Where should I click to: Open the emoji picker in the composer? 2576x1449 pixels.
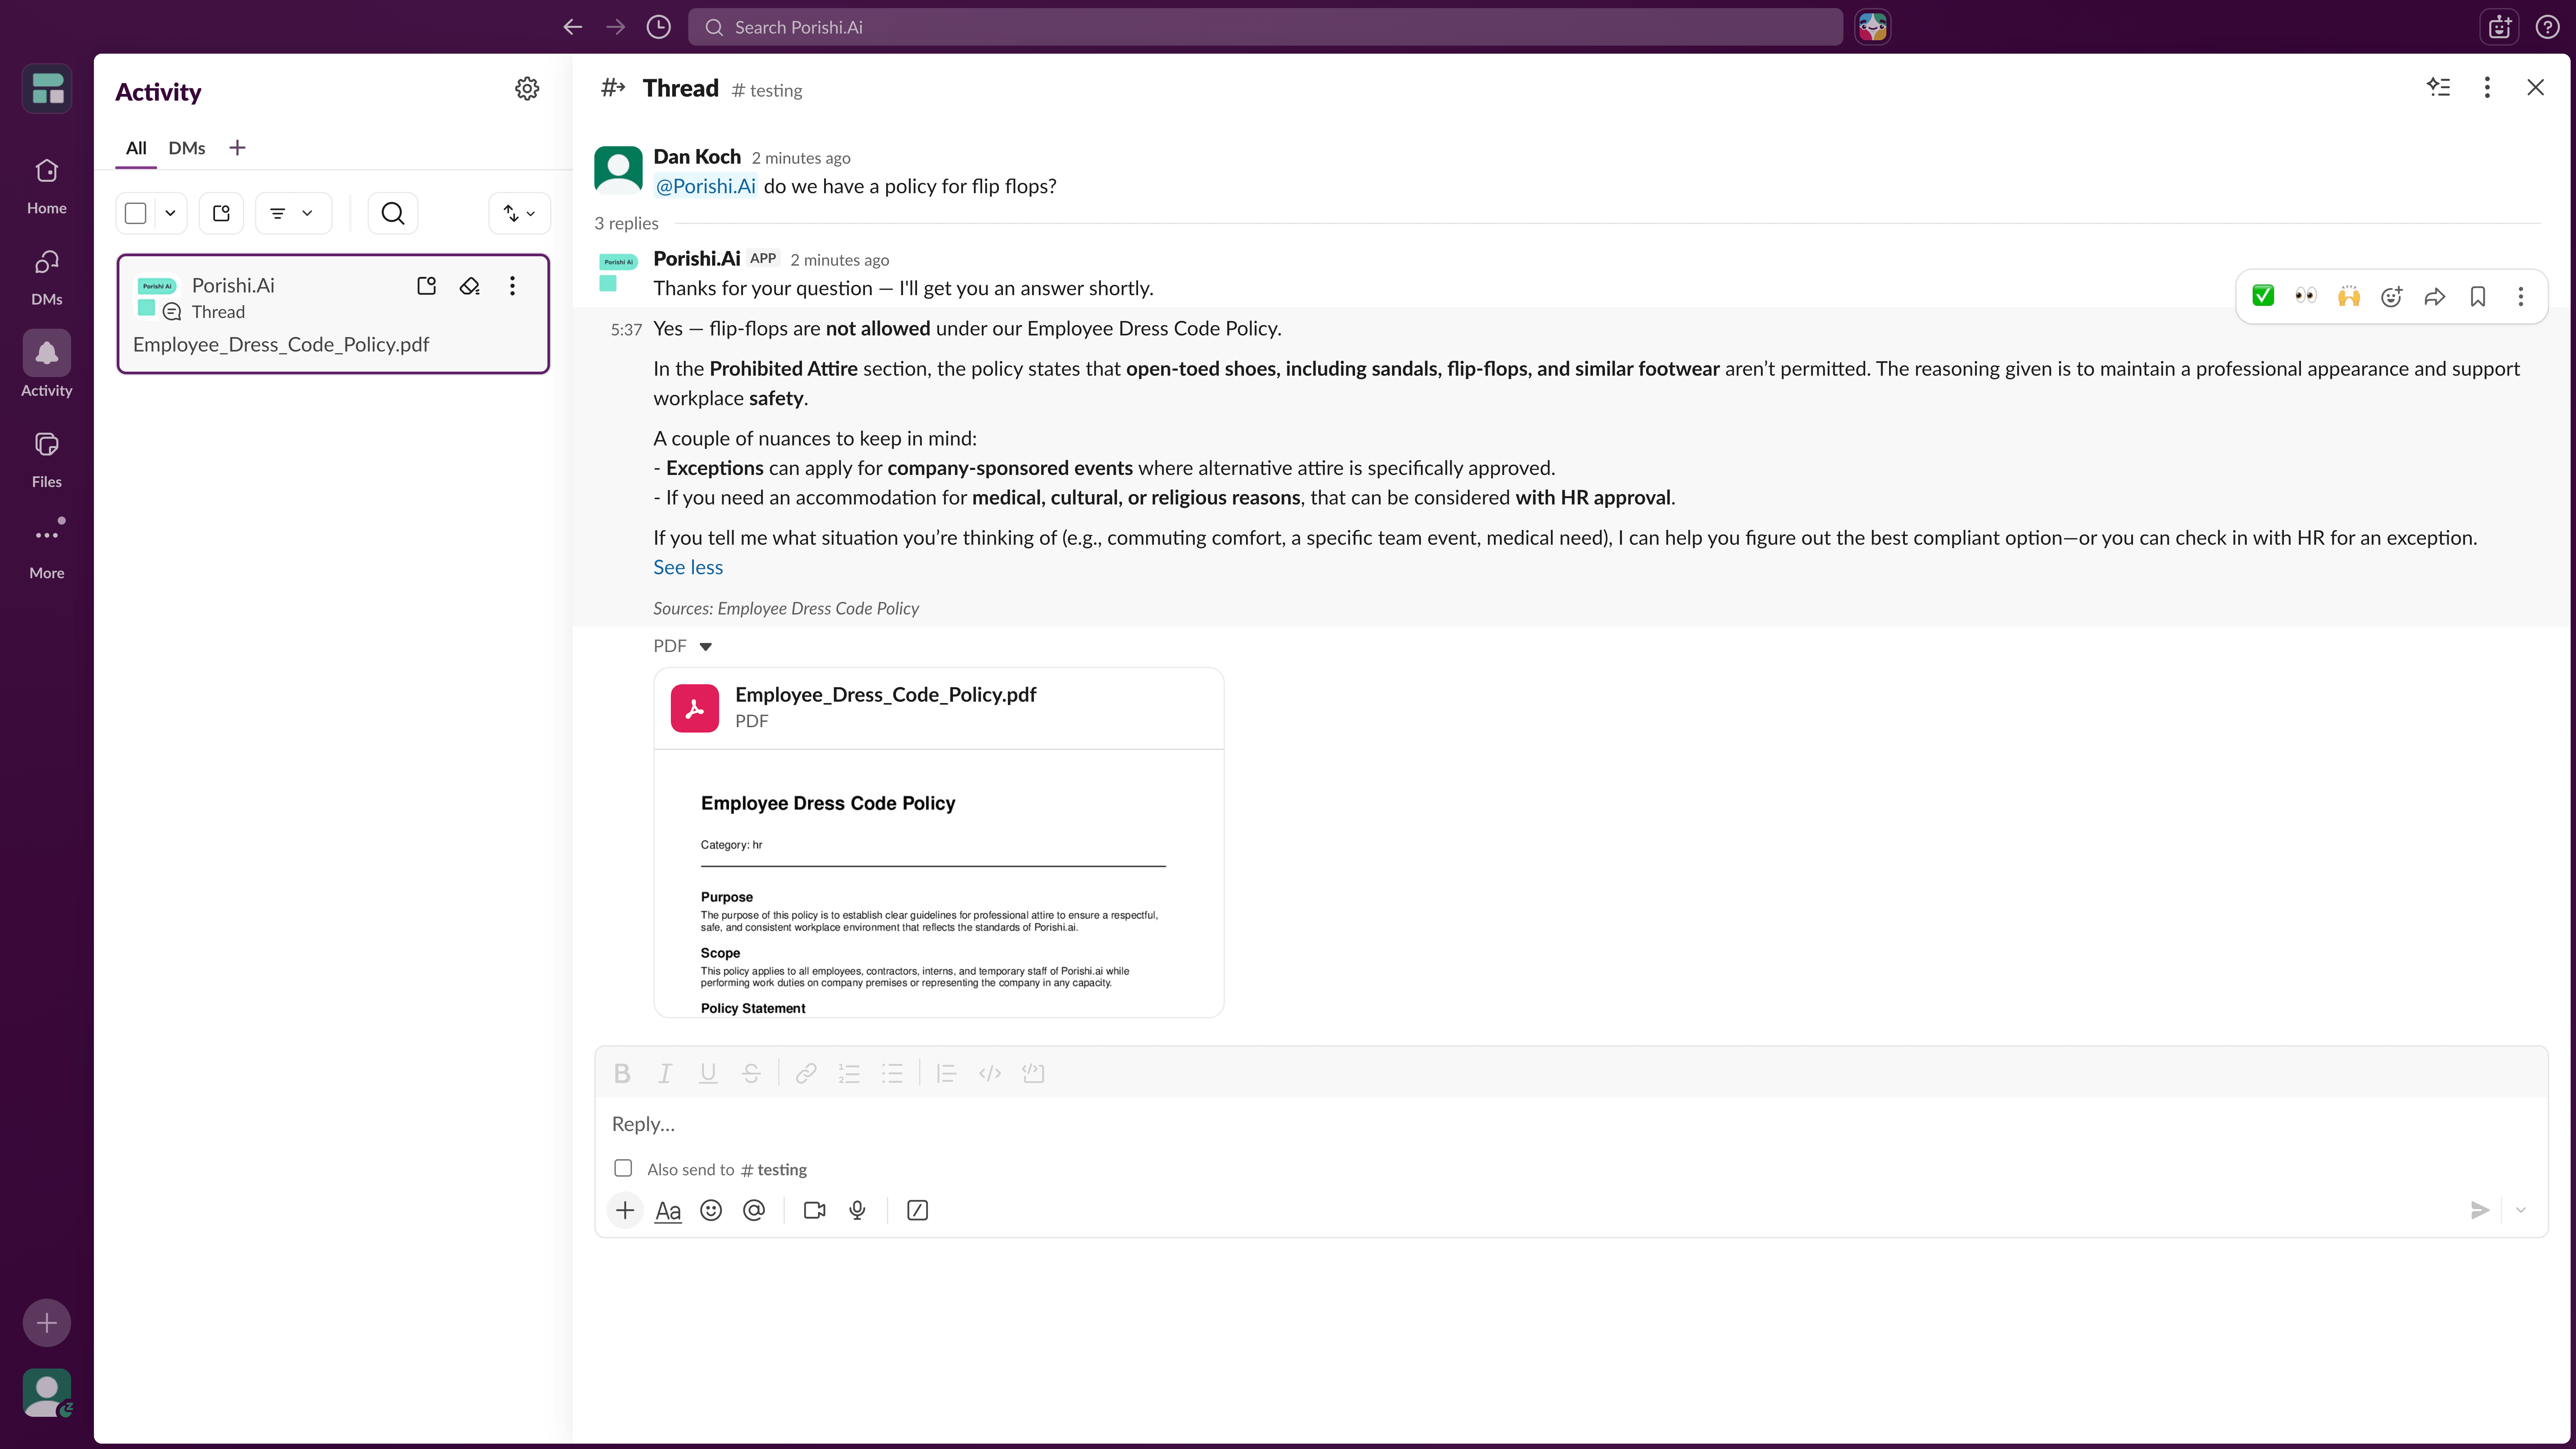click(711, 1210)
